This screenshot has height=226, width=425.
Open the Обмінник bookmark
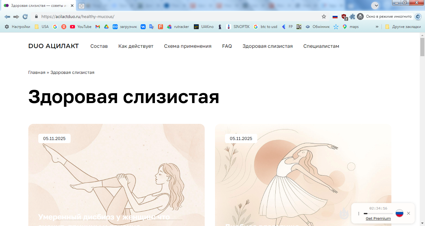pos(318,27)
